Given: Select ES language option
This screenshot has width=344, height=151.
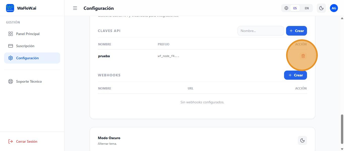Looking at the screenshot, I should (295, 8).
